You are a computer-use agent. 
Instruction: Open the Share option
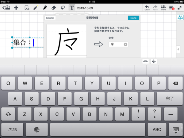click(x=163, y=8)
